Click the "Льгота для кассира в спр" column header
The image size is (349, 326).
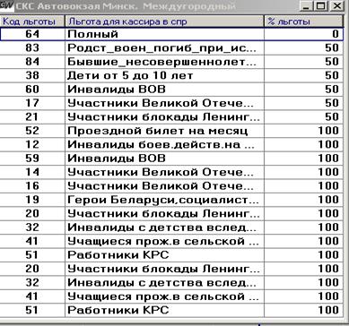[164, 21]
